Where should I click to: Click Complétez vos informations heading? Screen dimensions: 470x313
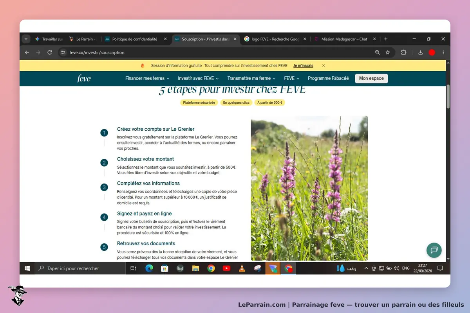148,183
